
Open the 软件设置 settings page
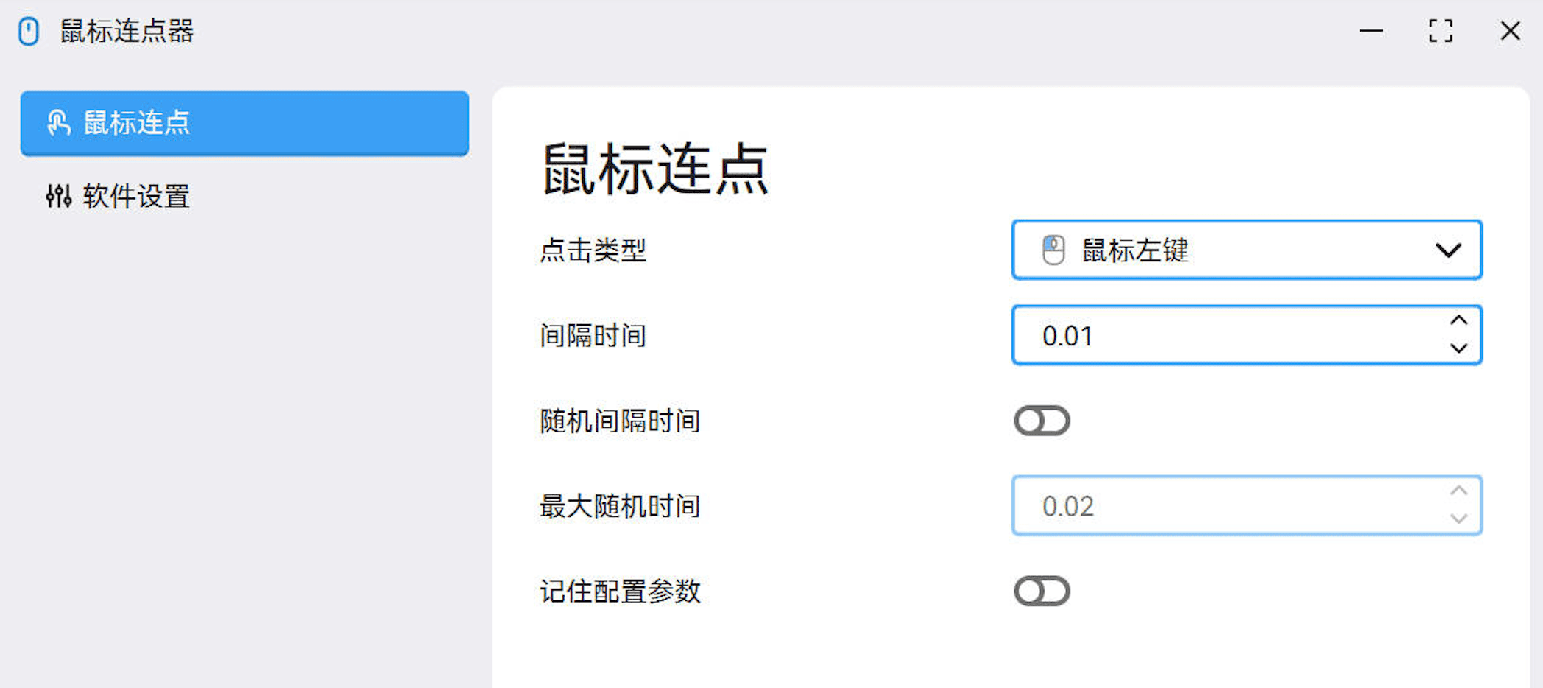point(136,197)
